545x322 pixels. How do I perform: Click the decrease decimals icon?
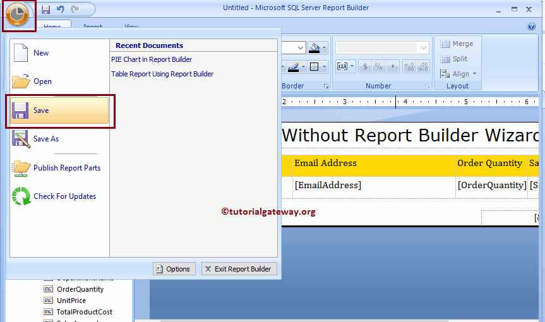(x=423, y=66)
